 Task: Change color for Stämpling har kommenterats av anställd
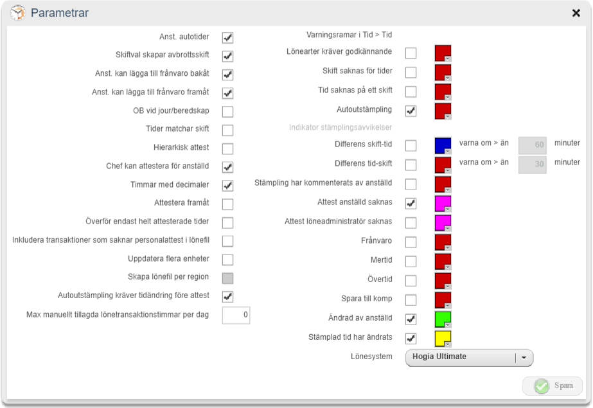pos(443,184)
